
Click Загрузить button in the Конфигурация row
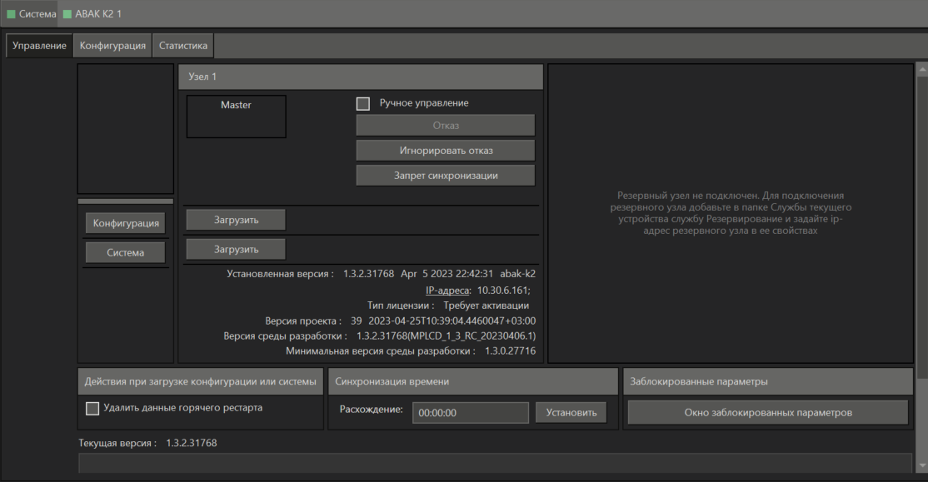coord(236,220)
